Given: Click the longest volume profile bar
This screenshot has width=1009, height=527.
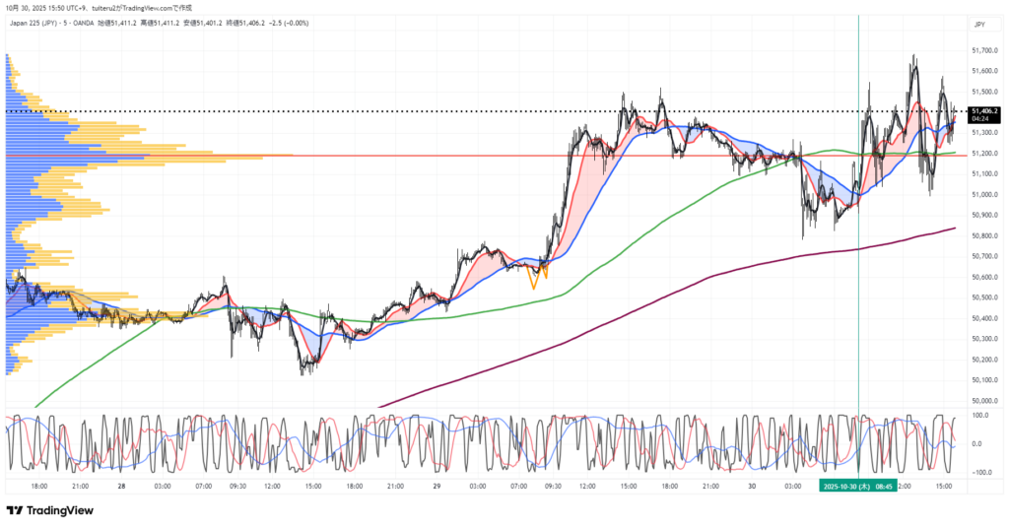Looking at the screenshot, I should (148, 155).
